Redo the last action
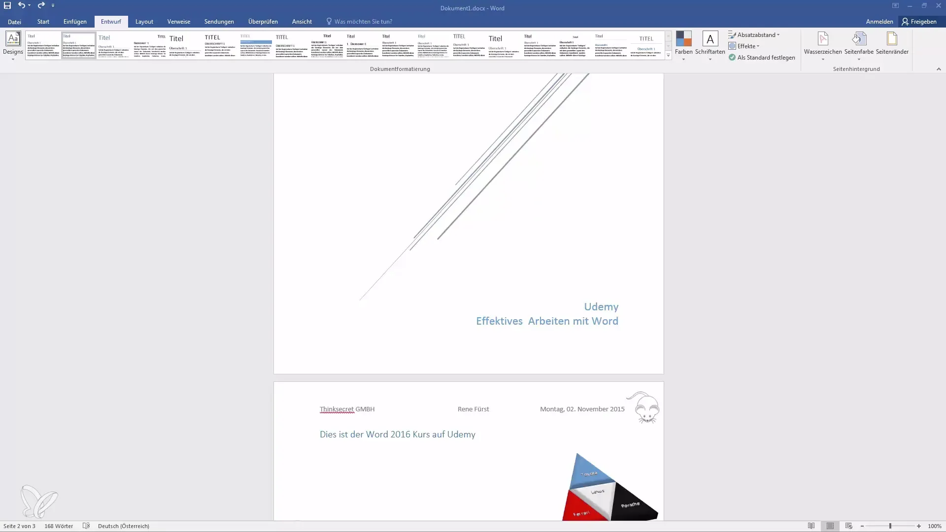 [41, 5]
